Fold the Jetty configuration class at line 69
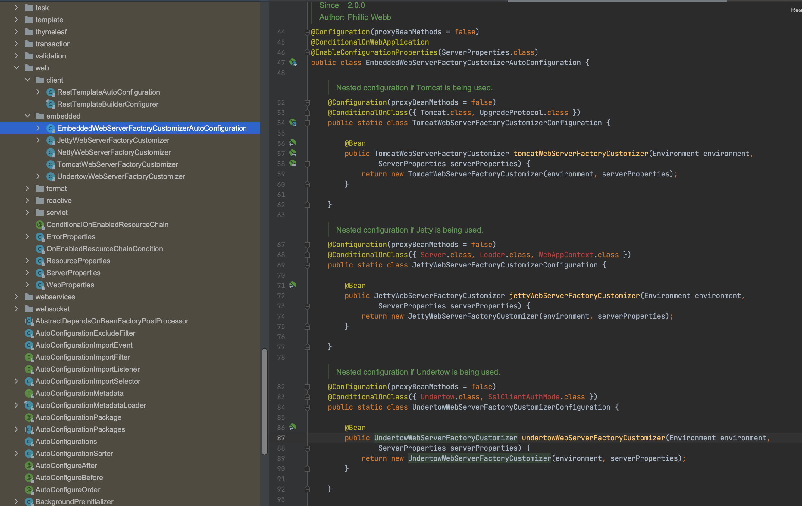 pyautogui.click(x=307, y=265)
